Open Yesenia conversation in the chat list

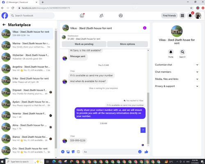click(x=27, y=115)
